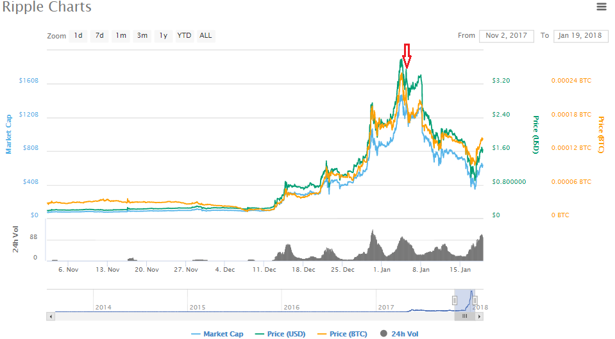Click navigator scrollbar right arrow

pos(479,317)
